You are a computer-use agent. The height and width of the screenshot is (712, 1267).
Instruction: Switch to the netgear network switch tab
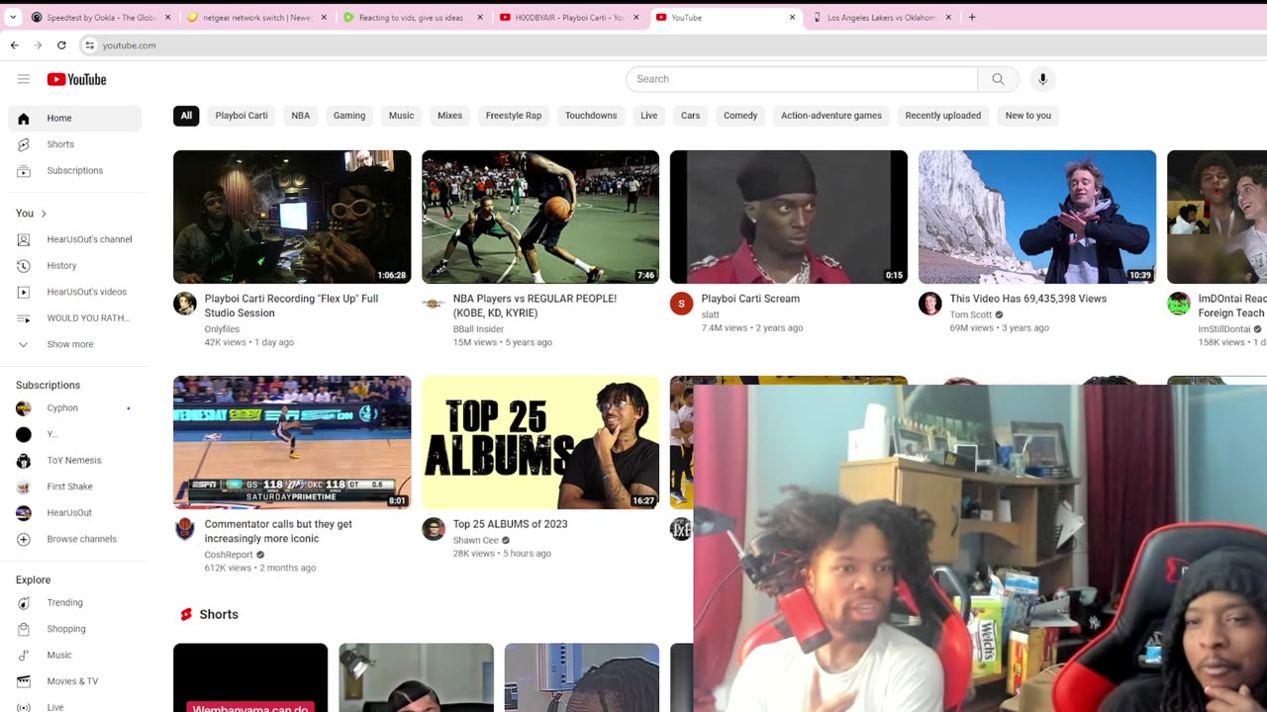257,17
